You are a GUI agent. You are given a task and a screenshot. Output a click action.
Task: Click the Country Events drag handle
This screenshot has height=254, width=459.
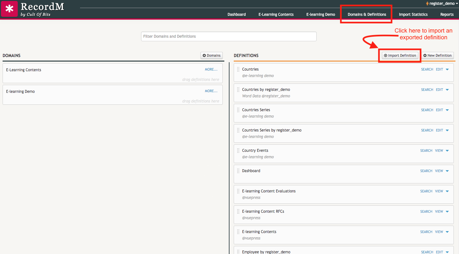coord(238,151)
